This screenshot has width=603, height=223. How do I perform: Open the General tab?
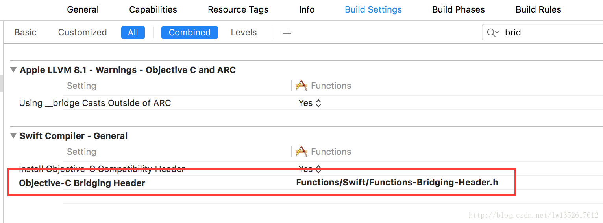click(83, 9)
